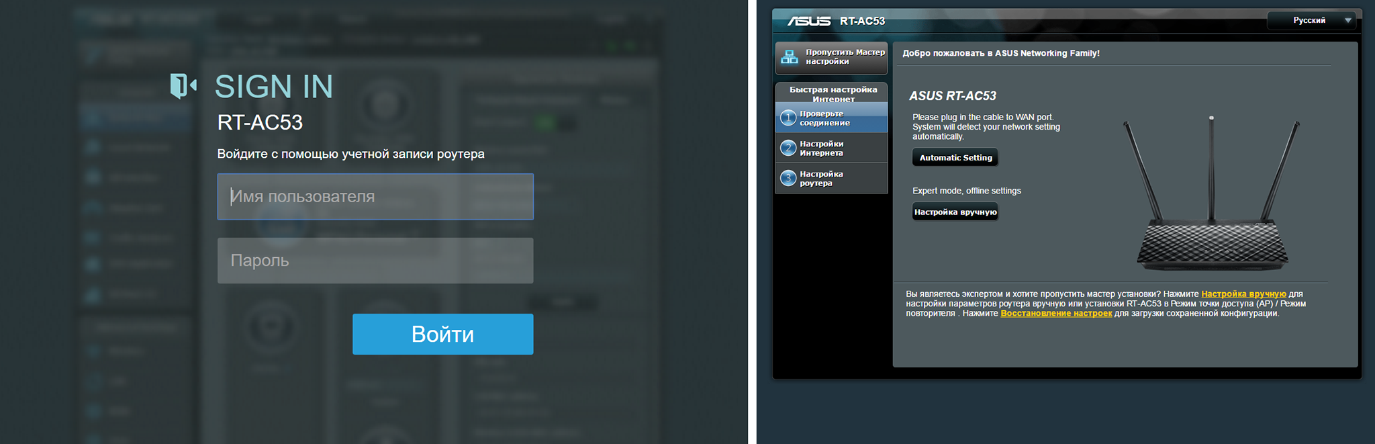This screenshot has width=1375, height=444.
Task: Click the Быстрая настройка Интернет header
Action: tap(833, 93)
